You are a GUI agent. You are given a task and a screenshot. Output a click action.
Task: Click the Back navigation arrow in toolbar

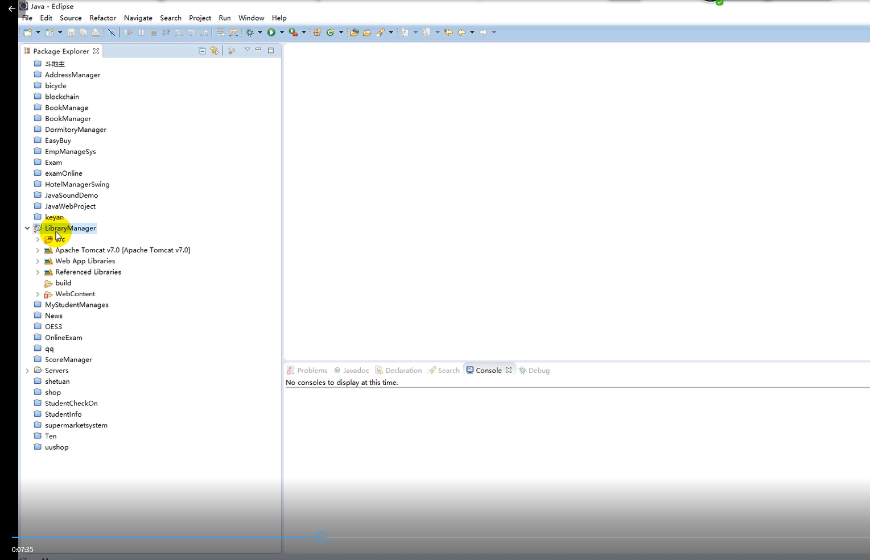point(461,32)
